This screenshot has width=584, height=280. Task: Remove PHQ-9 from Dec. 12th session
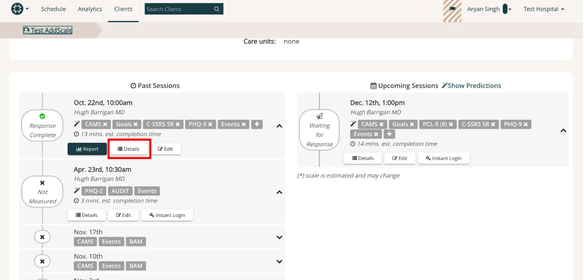coord(526,124)
